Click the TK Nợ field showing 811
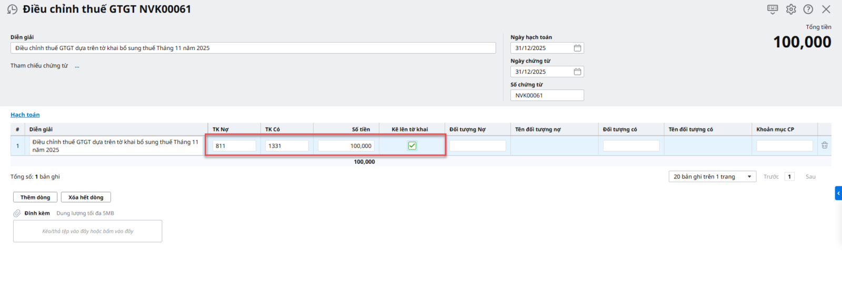The height and width of the screenshot is (291, 842). pos(234,146)
